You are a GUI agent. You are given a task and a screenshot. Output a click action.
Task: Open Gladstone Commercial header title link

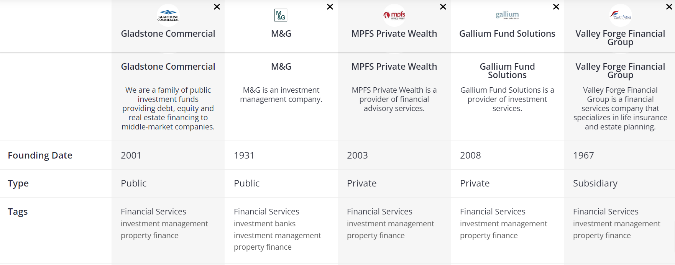point(168,34)
